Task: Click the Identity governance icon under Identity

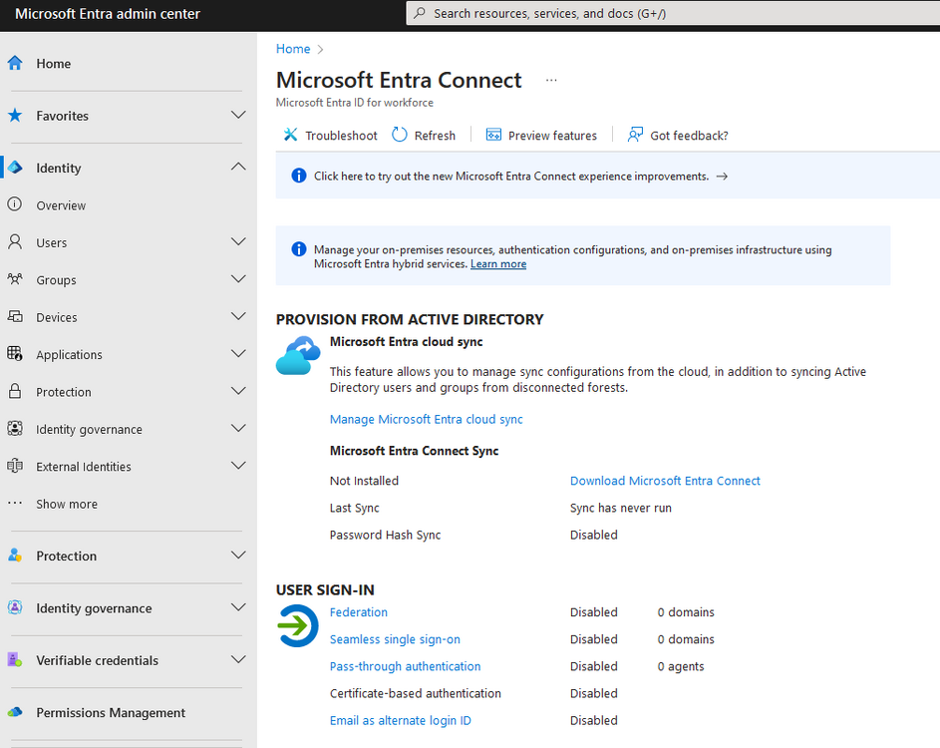Action: (x=14, y=428)
